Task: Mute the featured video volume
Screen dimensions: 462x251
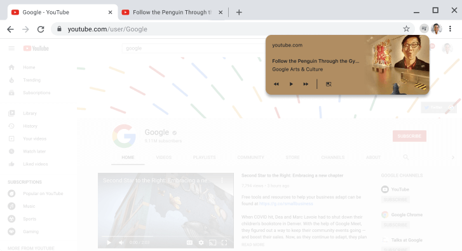Action: click(x=121, y=243)
